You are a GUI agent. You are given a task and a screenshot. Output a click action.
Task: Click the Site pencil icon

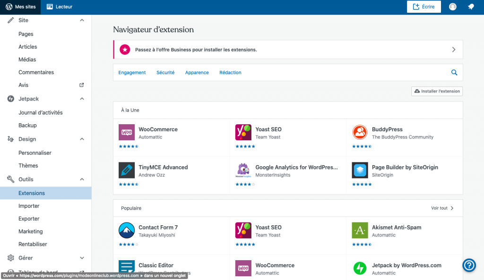click(10, 20)
